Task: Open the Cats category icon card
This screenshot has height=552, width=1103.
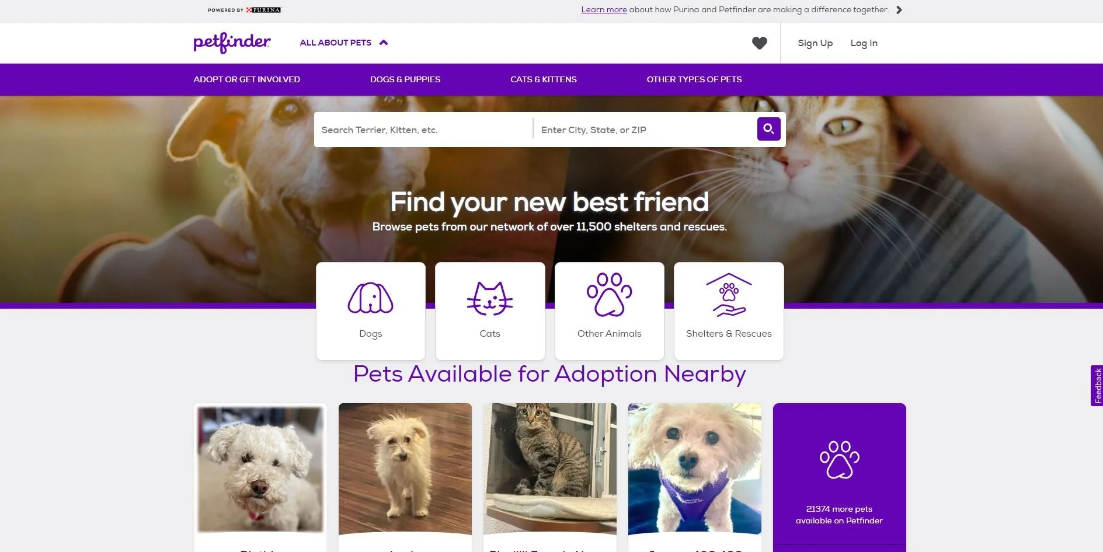Action: [490, 311]
